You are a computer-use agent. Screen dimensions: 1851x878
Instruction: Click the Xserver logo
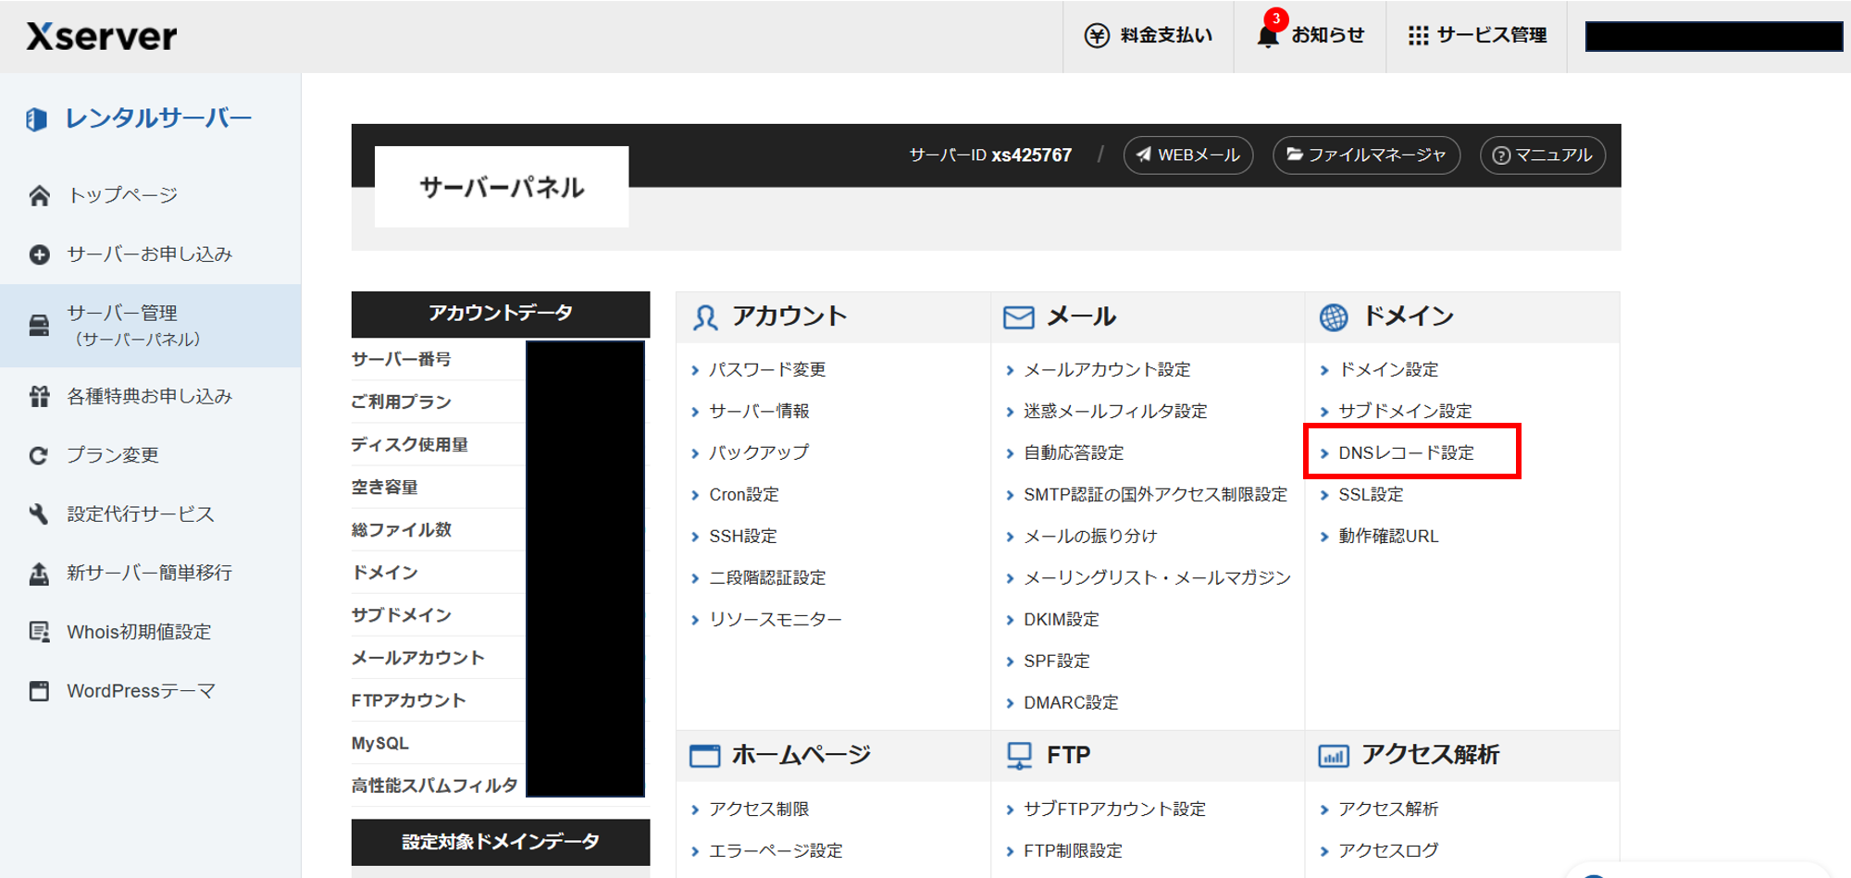point(102,36)
